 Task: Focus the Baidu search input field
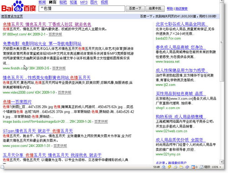pyautogui.click(x=82, y=9)
